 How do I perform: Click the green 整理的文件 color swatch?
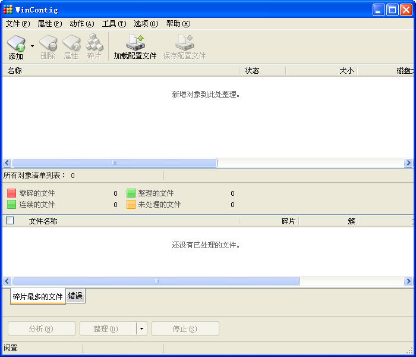(x=131, y=193)
